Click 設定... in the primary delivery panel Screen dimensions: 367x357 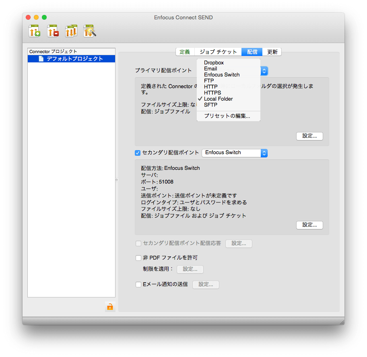[309, 136]
